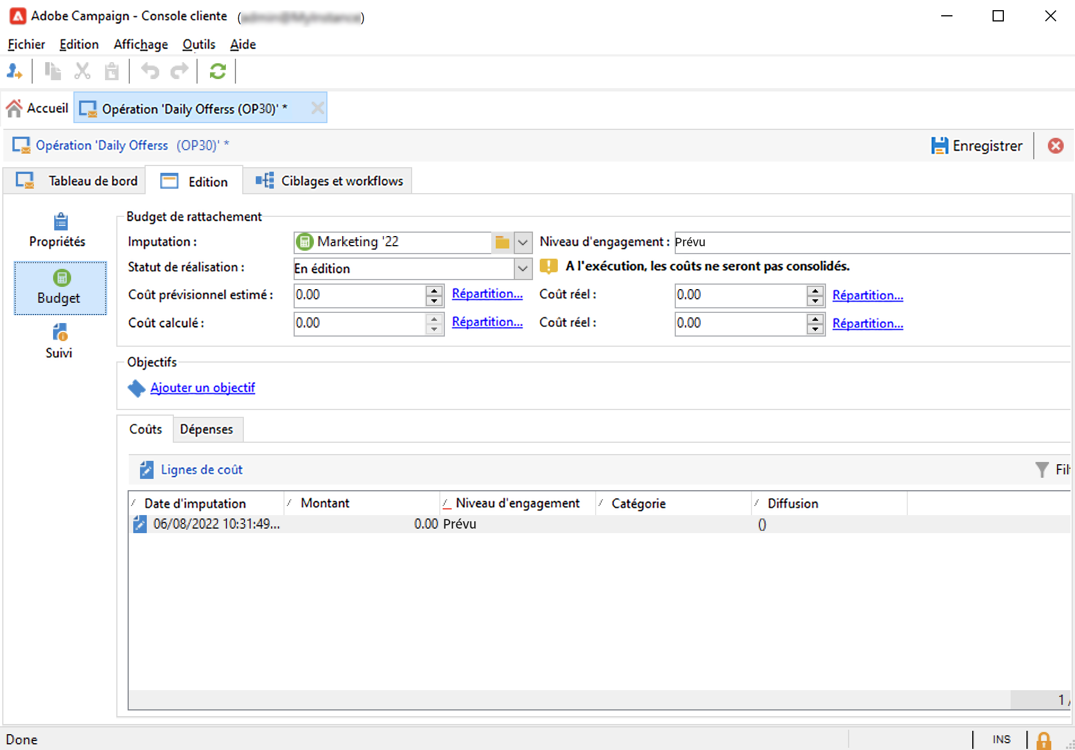This screenshot has width=1075, height=750.
Task: Switch to the Accueil tab
Action: [x=37, y=108]
